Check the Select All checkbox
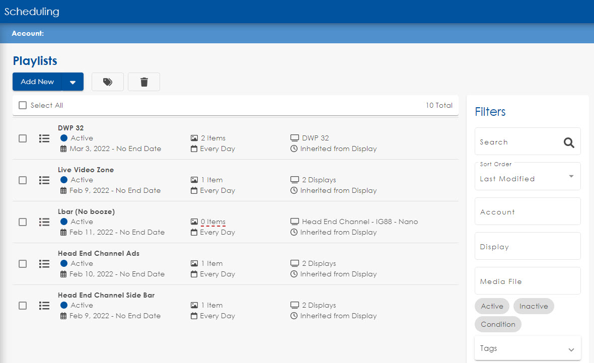The width and height of the screenshot is (594, 363). click(22, 105)
